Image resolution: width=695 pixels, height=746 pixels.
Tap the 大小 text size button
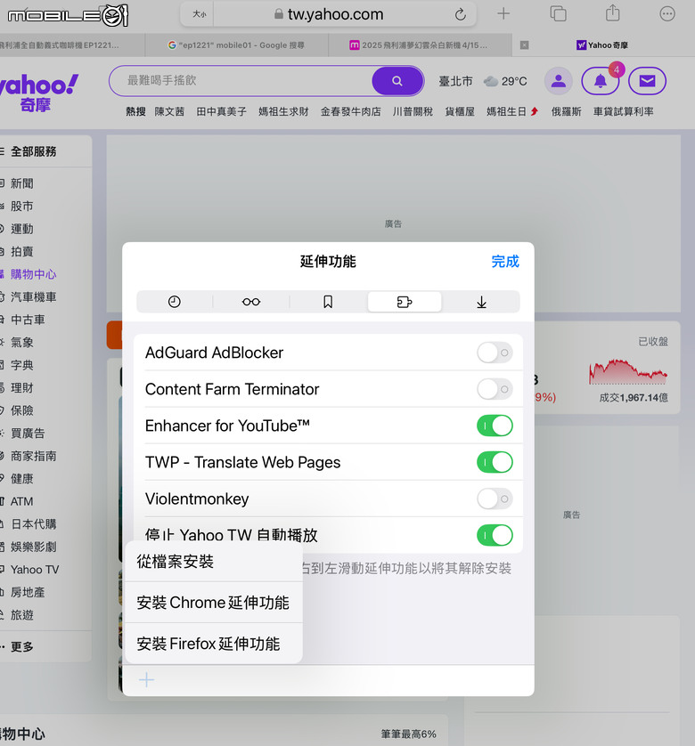click(x=199, y=14)
